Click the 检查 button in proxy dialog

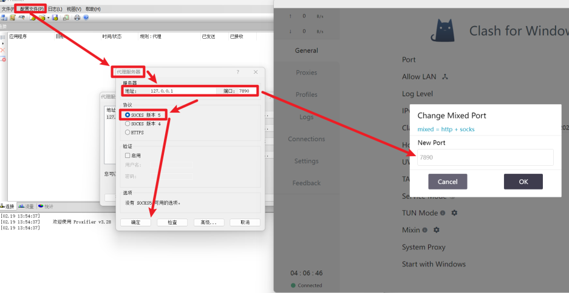click(x=172, y=222)
